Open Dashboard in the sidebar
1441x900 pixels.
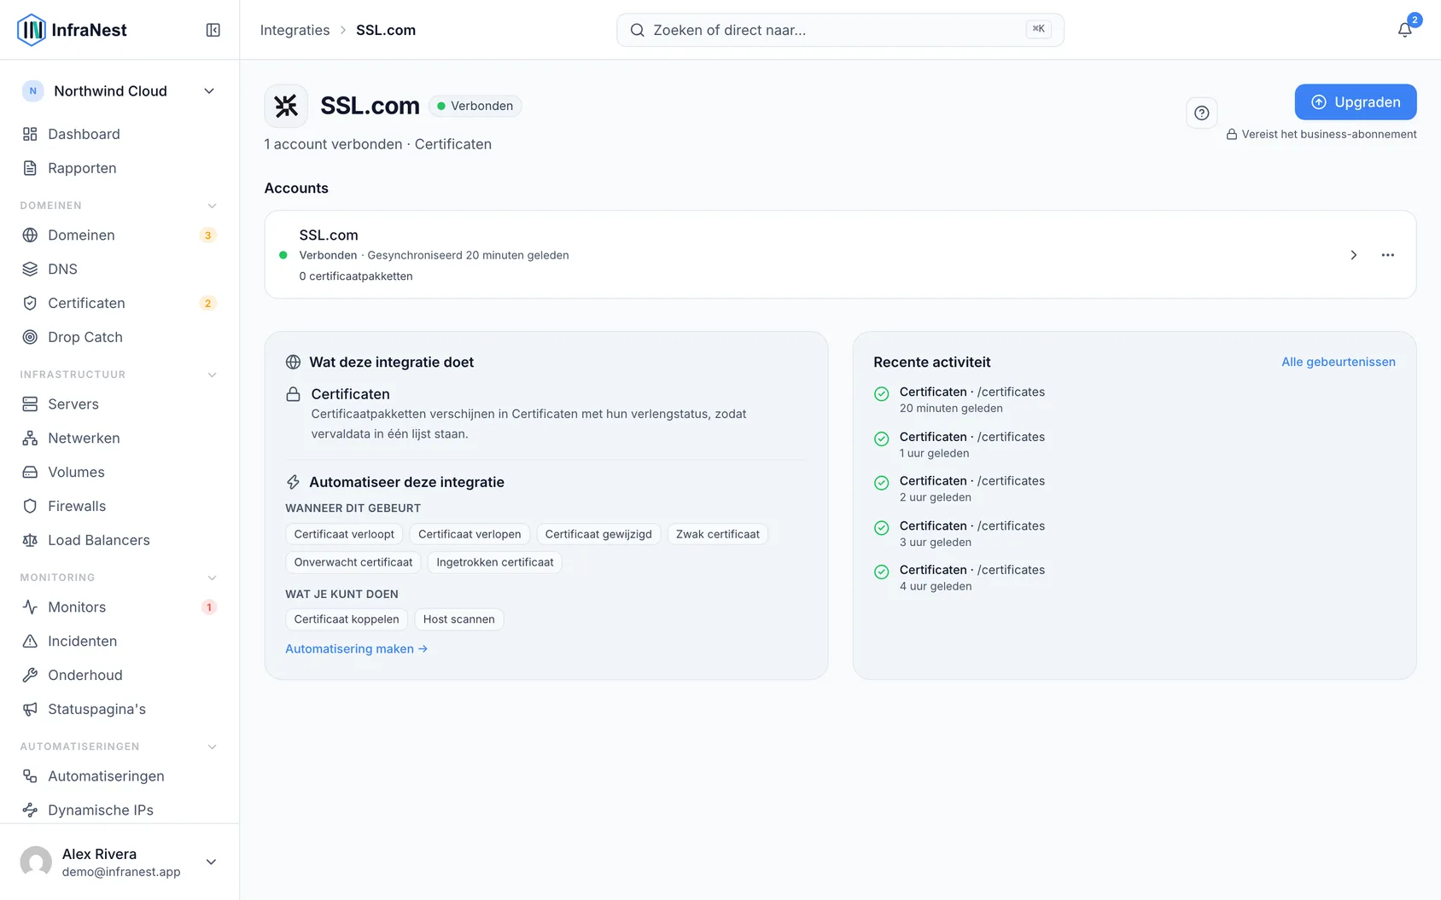(120, 134)
